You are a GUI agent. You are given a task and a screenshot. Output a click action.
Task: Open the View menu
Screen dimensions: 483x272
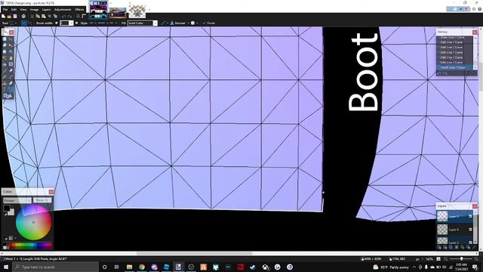[23, 10]
